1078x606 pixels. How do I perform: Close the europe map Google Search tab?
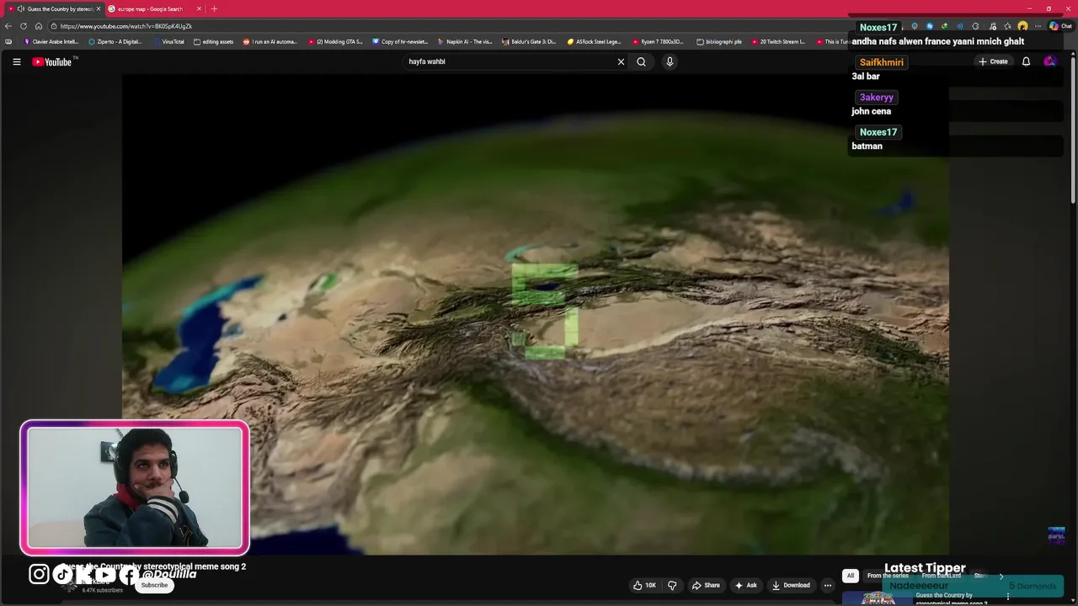[199, 8]
